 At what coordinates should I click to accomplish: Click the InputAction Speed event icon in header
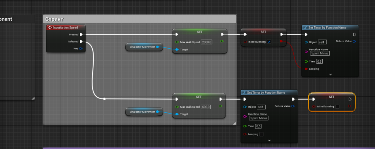(50, 28)
